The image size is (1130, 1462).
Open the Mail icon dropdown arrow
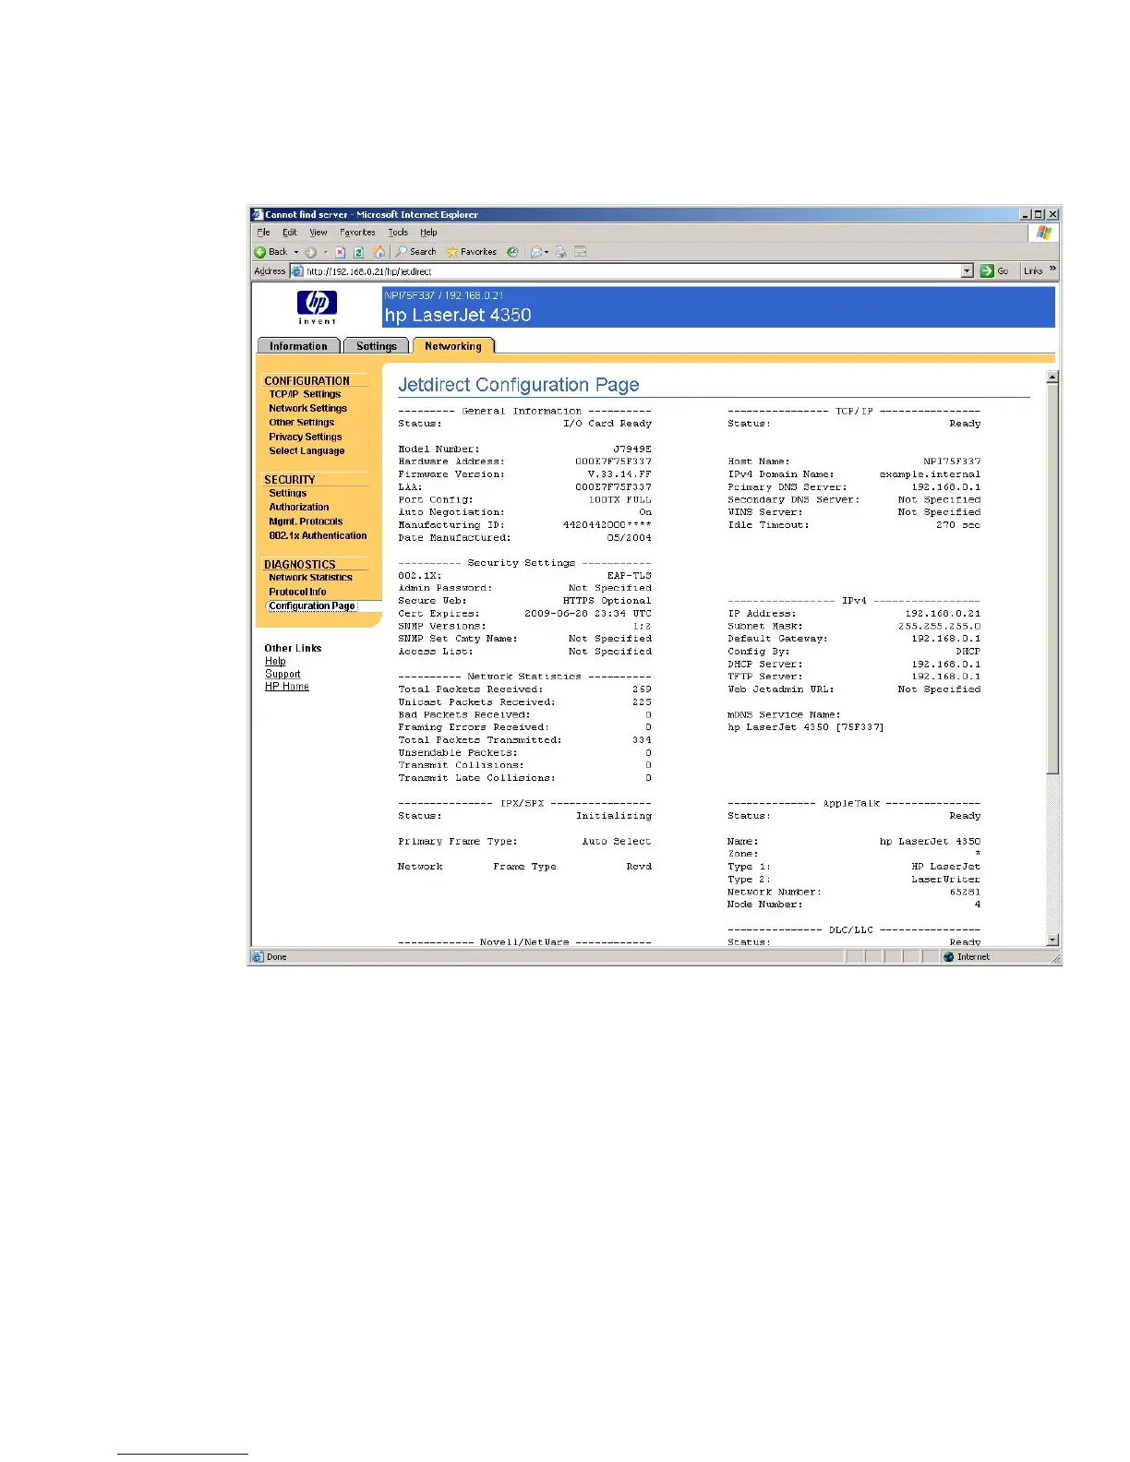tap(547, 252)
